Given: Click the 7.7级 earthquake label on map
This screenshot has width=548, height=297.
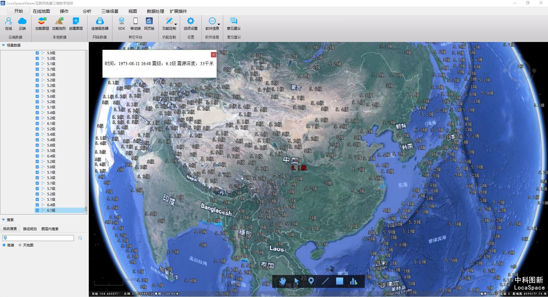Looking at the screenshot, I should click(x=279, y=176).
